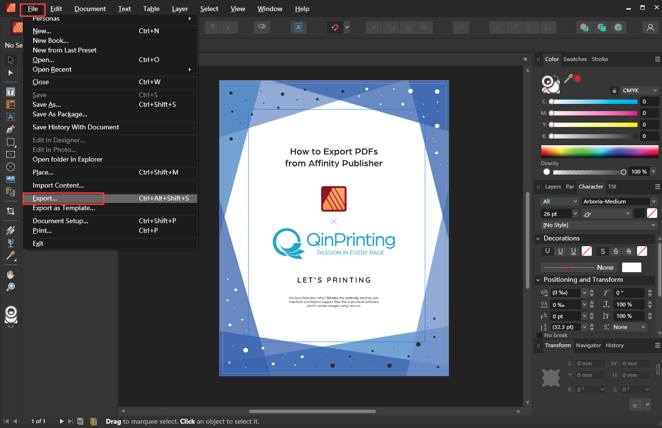662x428 pixels.
Task: Choose Export... from the File menu
Action: [110, 198]
